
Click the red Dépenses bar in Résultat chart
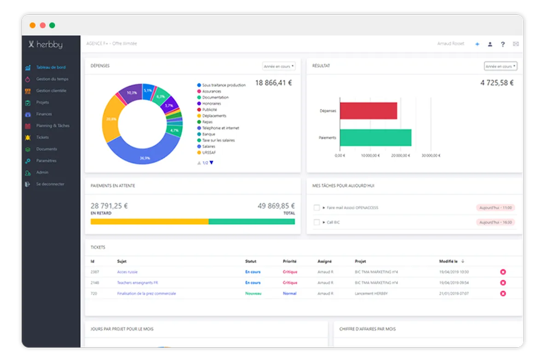368,111
